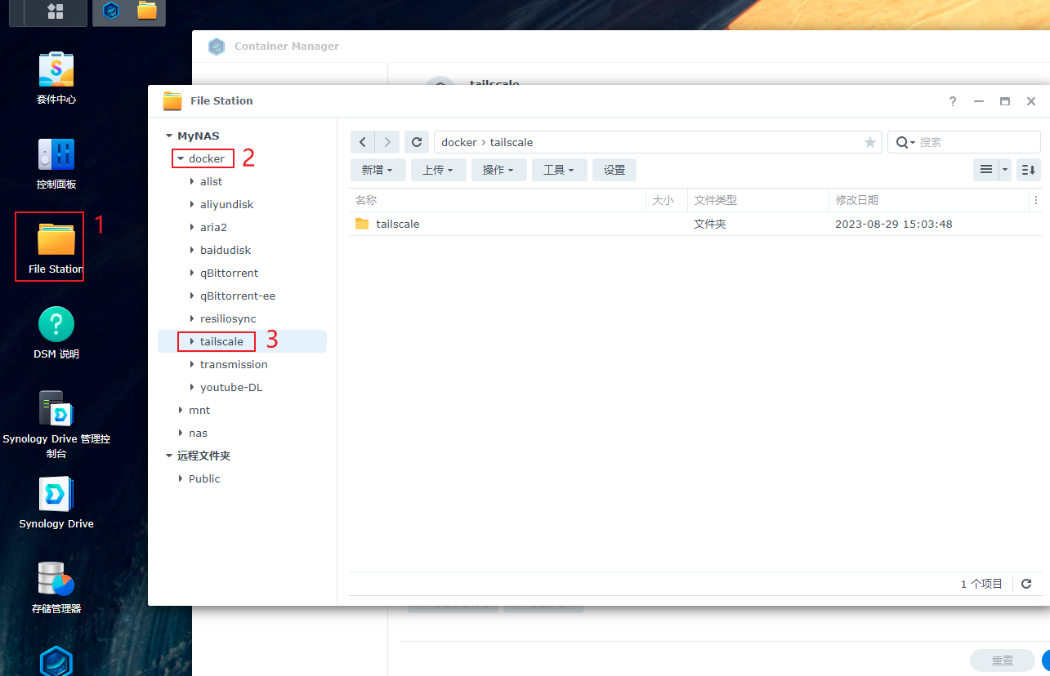This screenshot has height=676, width=1050.
Task: Click the Container Manager window title icon
Action: coord(217,47)
